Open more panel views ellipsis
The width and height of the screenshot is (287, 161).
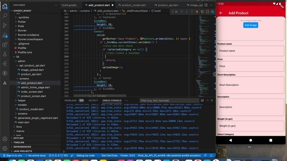pos(126,100)
